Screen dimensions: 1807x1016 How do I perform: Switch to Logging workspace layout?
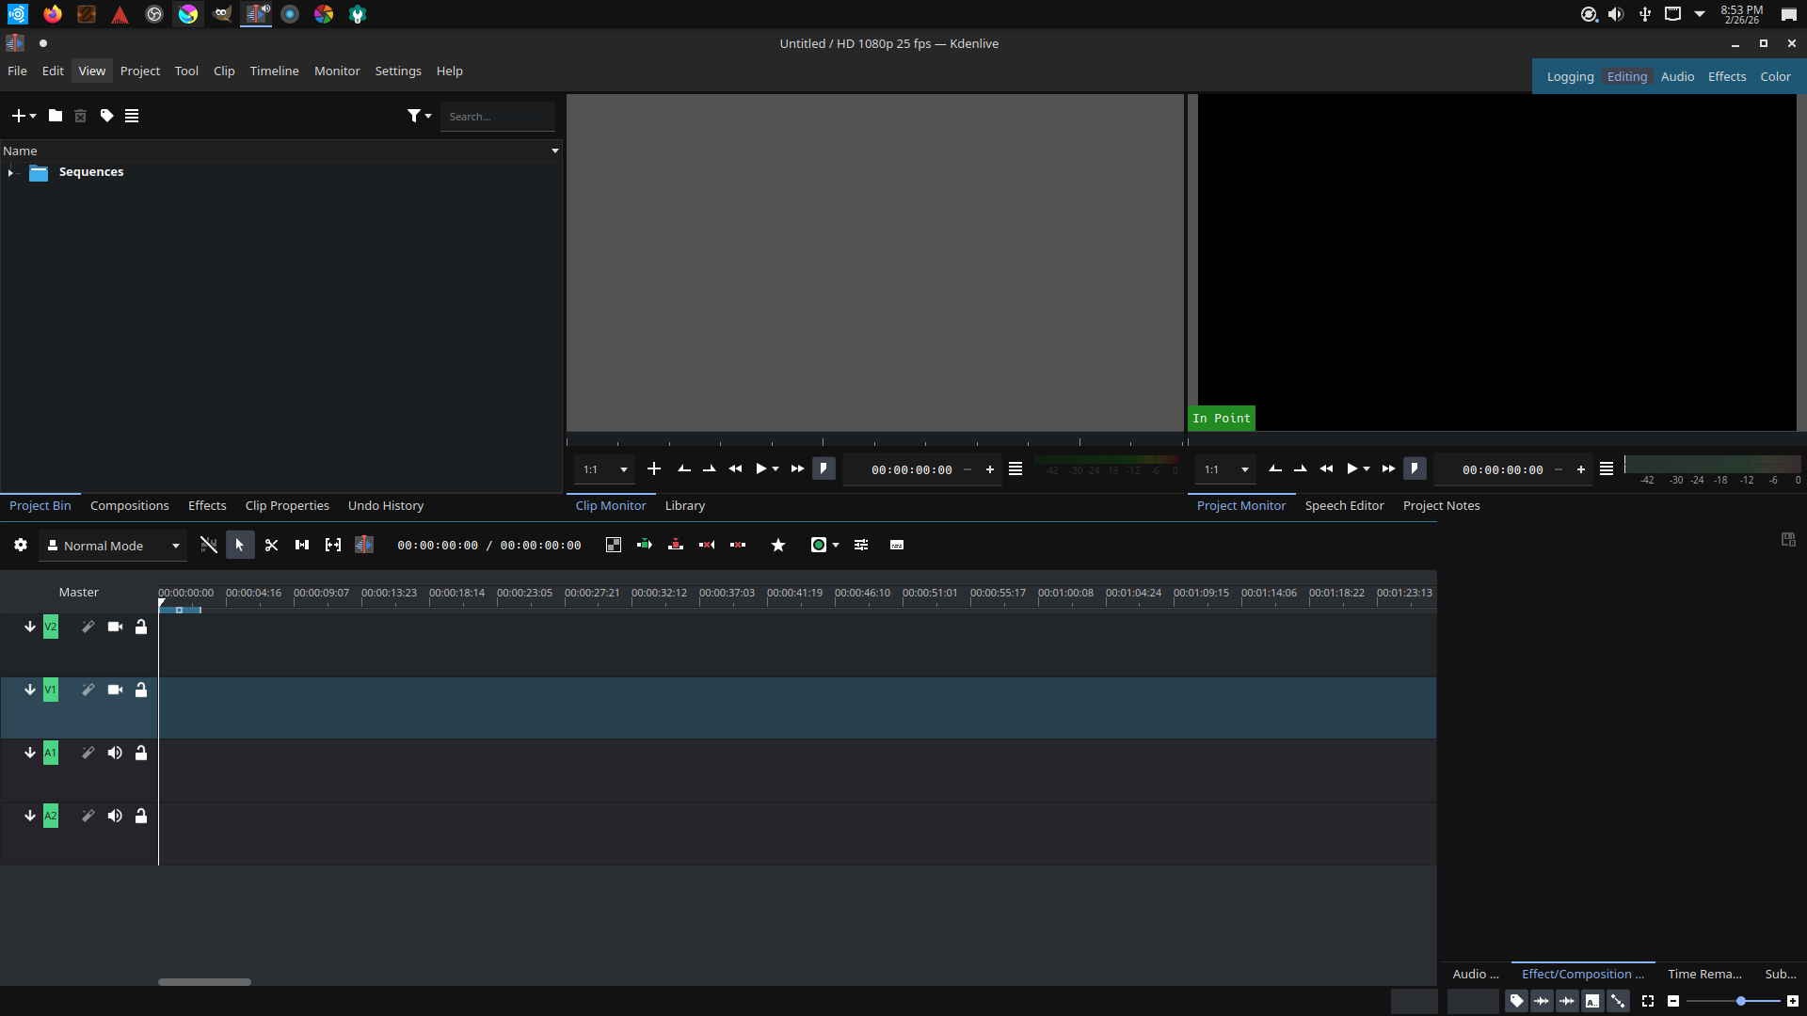click(1570, 77)
